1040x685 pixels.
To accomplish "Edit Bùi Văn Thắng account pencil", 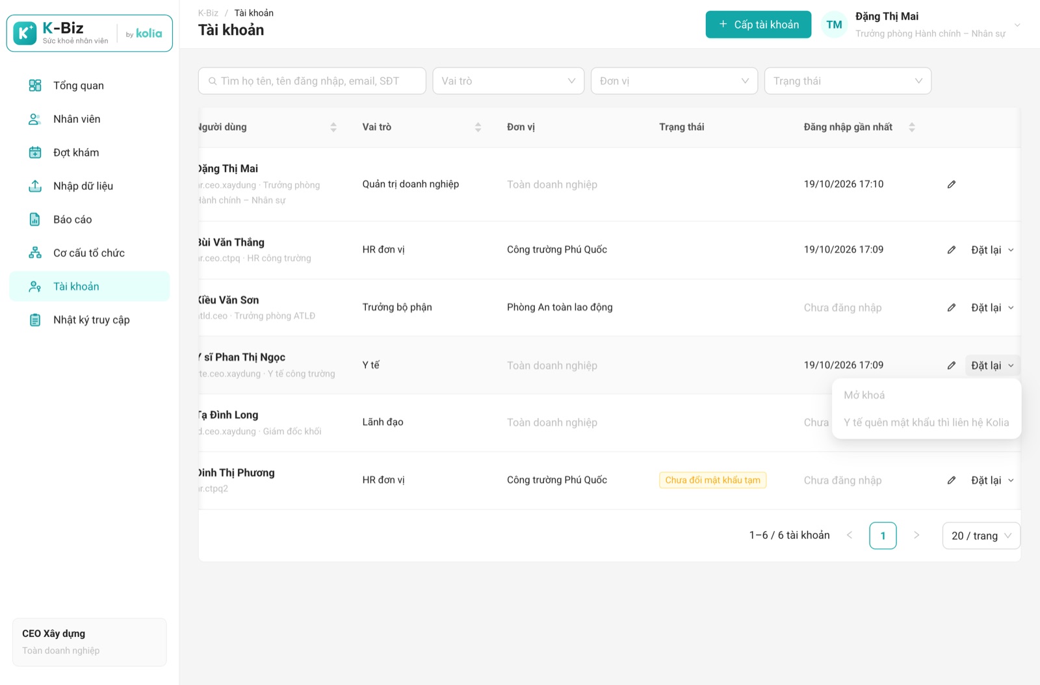I will (x=951, y=250).
